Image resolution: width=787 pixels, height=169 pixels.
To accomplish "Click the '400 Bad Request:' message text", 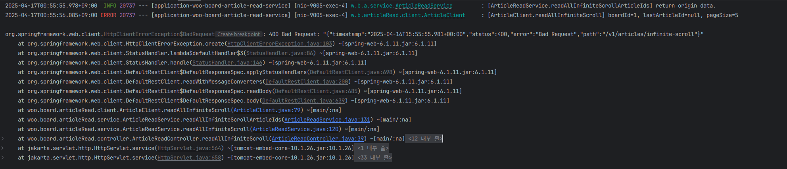I will click(x=294, y=34).
